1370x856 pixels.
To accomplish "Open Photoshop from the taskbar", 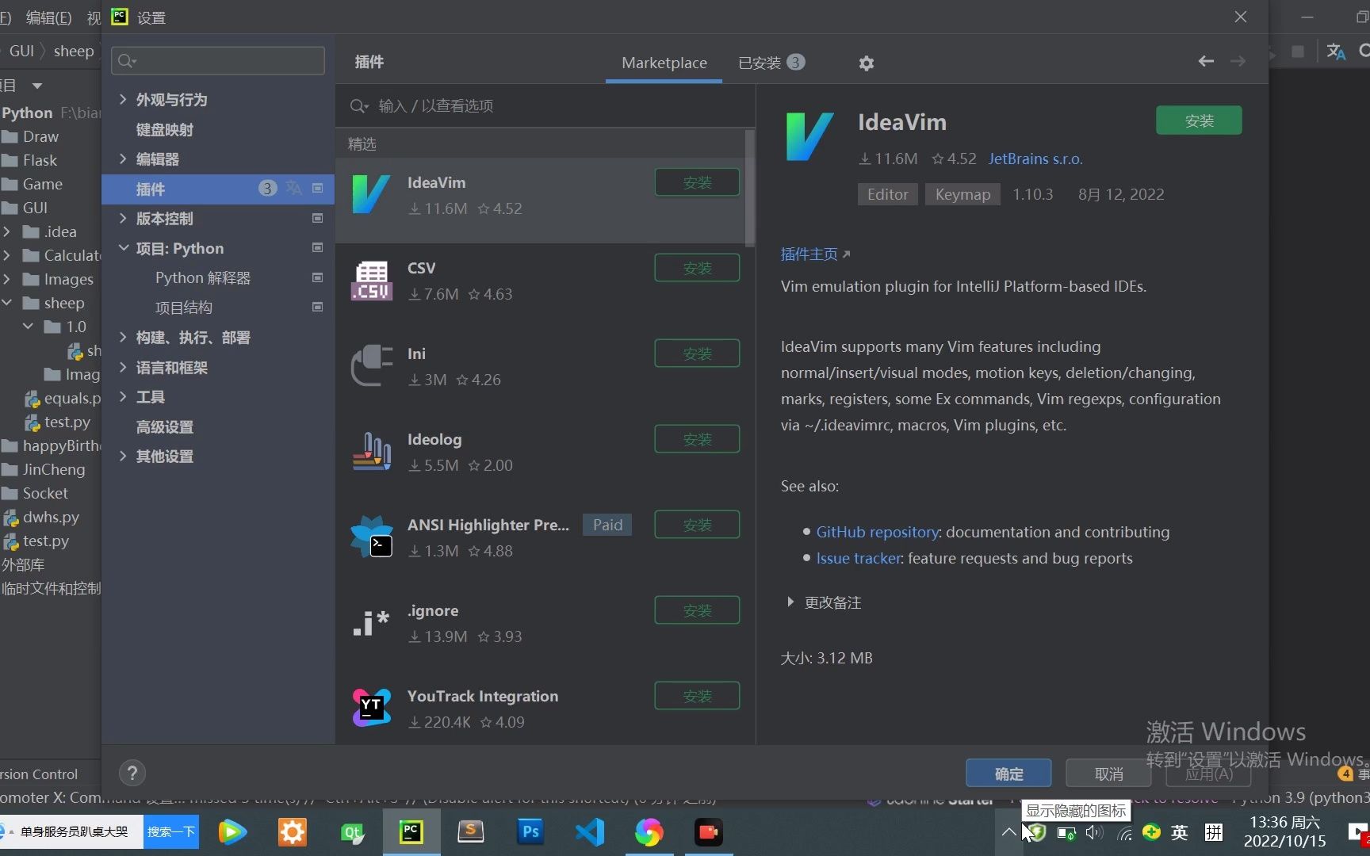I will [x=530, y=832].
